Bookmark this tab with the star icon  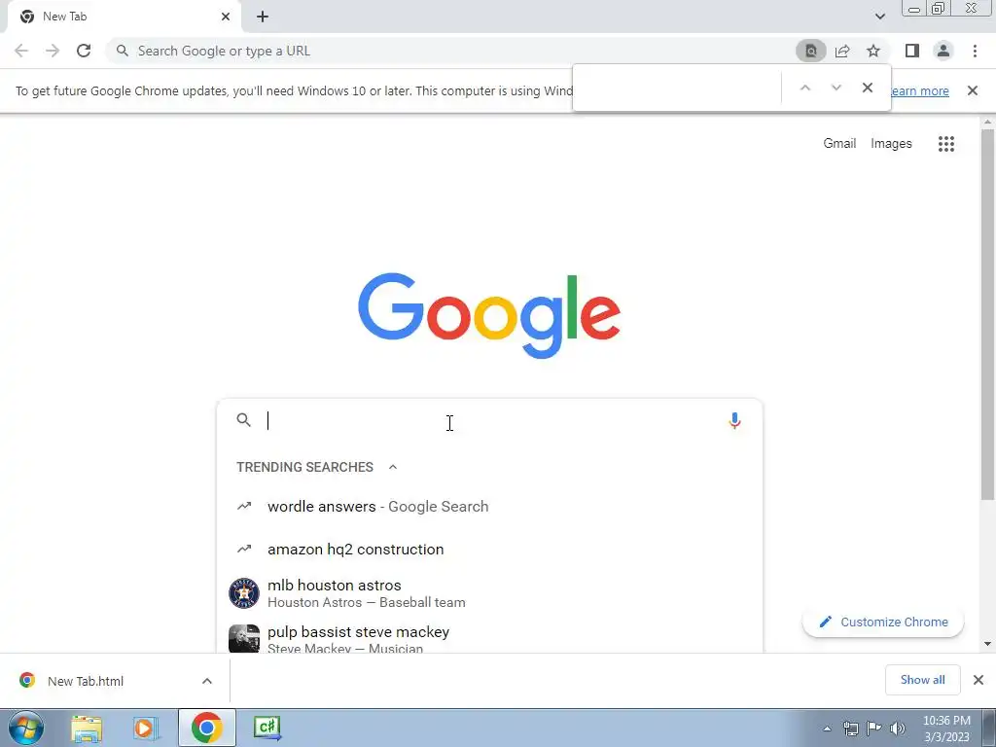click(873, 51)
